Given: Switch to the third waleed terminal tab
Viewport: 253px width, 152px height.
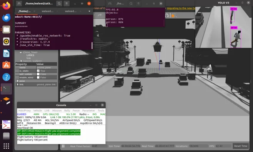Looking at the screenshot, I should coord(71,11).
